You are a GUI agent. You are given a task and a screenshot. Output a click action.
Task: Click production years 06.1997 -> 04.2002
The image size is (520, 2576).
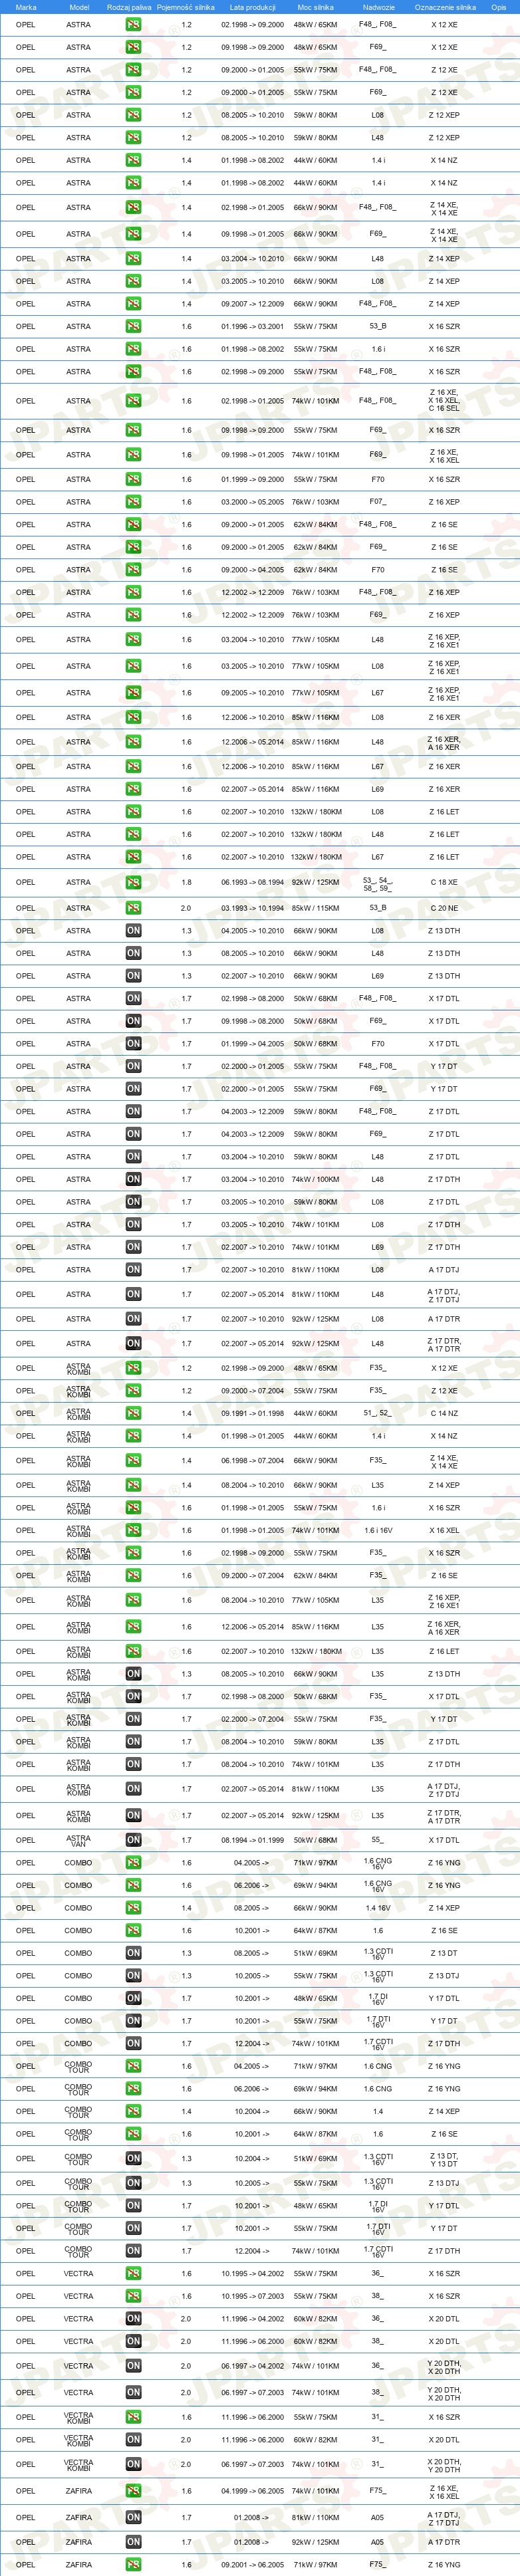pyautogui.click(x=252, y=2366)
